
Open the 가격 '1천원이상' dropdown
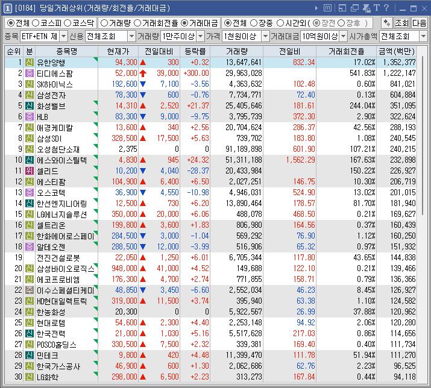(265, 36)
